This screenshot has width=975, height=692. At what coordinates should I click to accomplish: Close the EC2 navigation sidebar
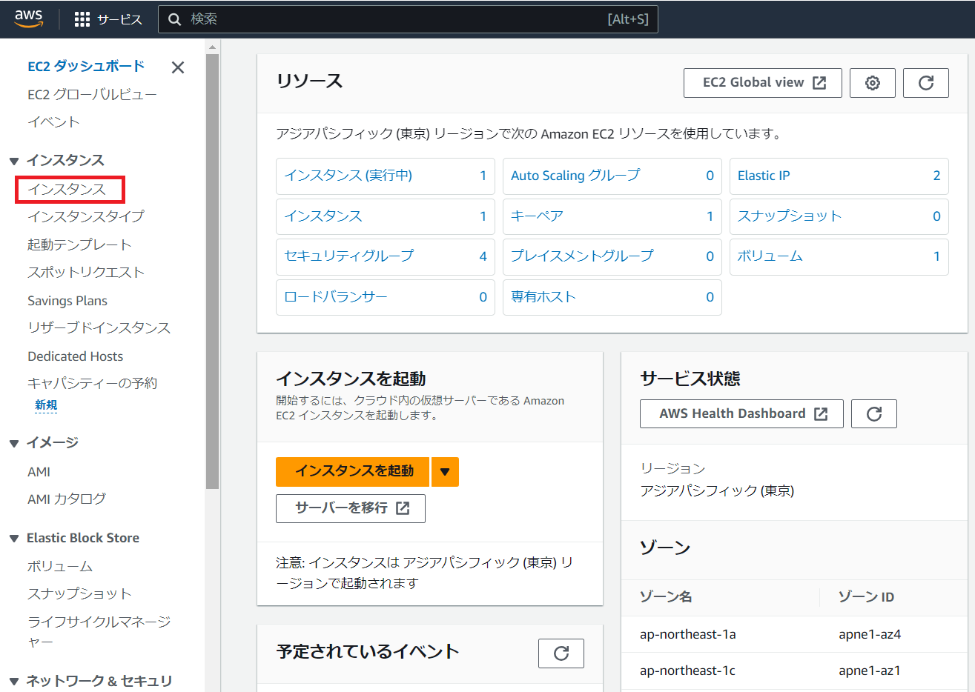(x=177, y=67)
